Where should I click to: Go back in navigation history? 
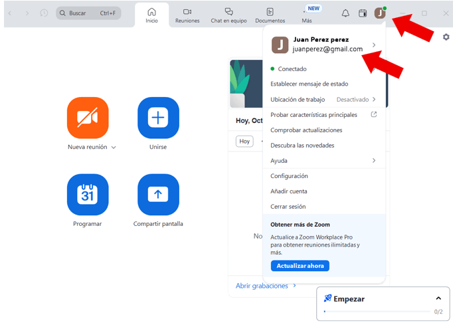(x=10, y=13)
